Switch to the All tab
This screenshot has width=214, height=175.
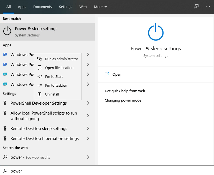tap(9, 7)
